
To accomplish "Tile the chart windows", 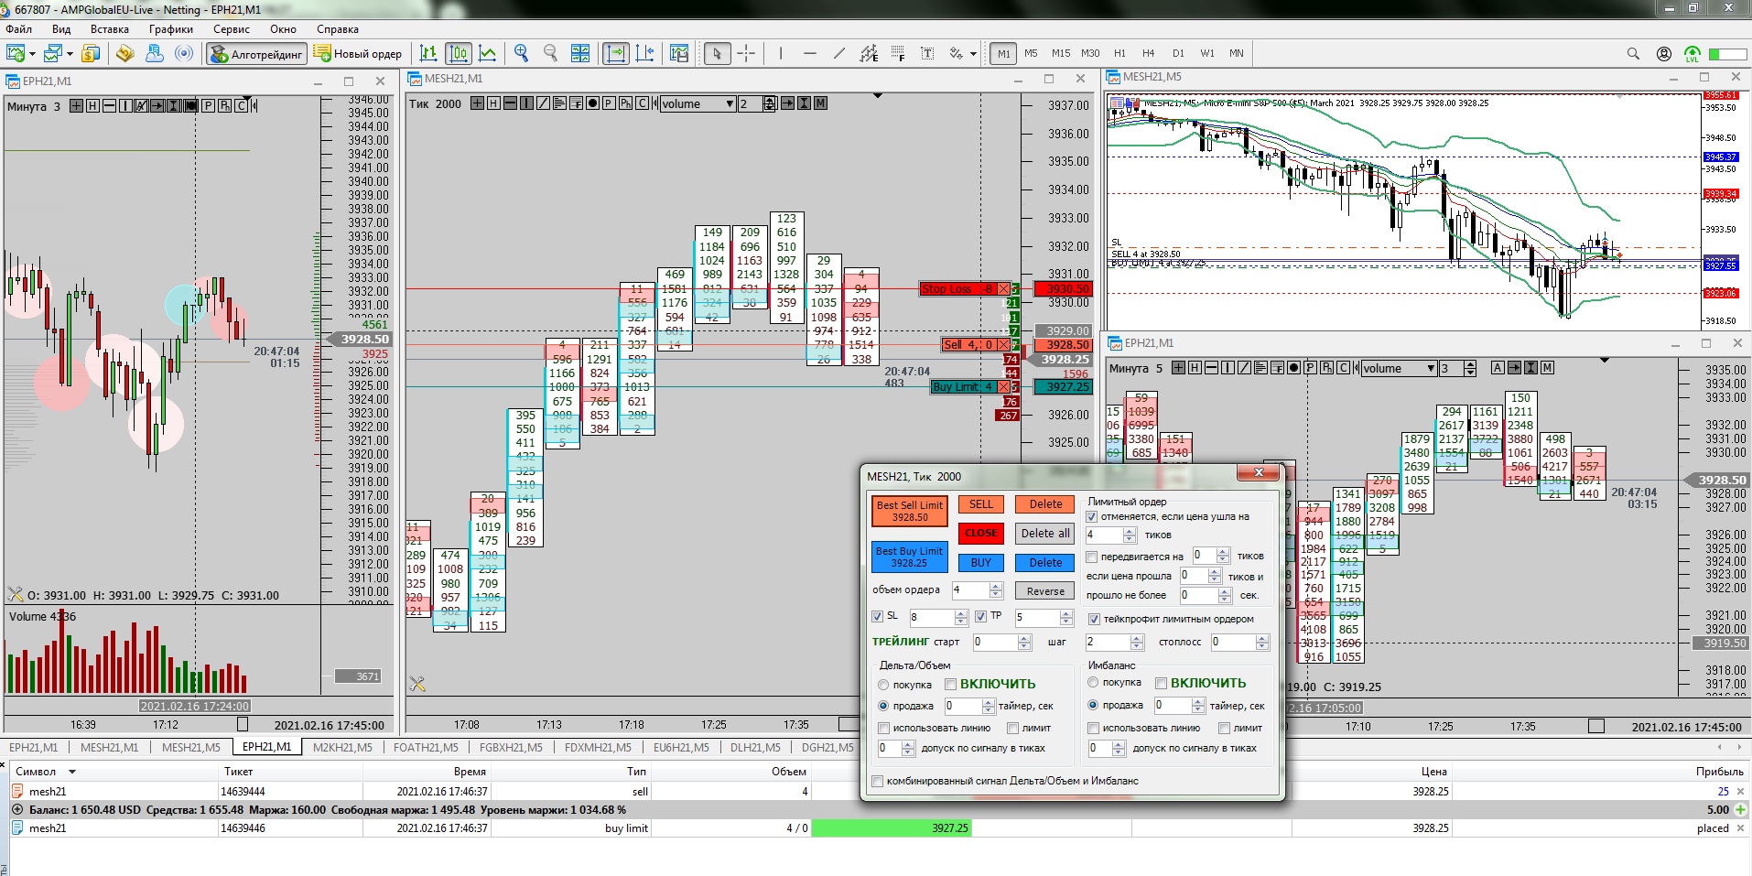I will coord(580,54).
